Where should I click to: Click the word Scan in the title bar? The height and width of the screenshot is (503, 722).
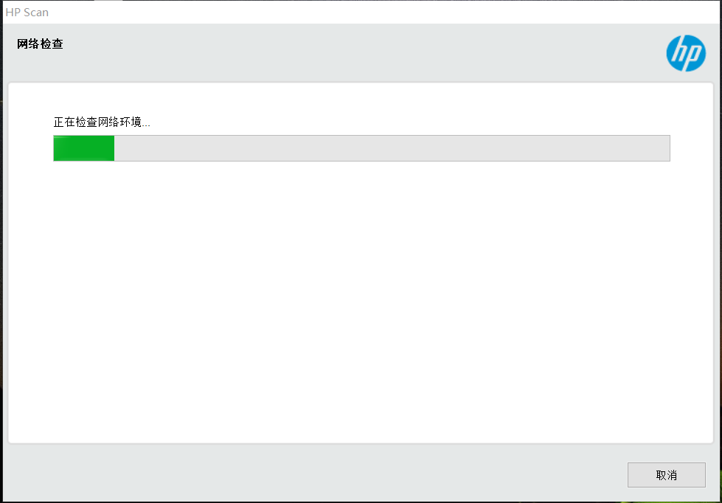[36, 13]
